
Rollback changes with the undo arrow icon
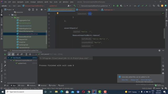[x=154, y=6]
